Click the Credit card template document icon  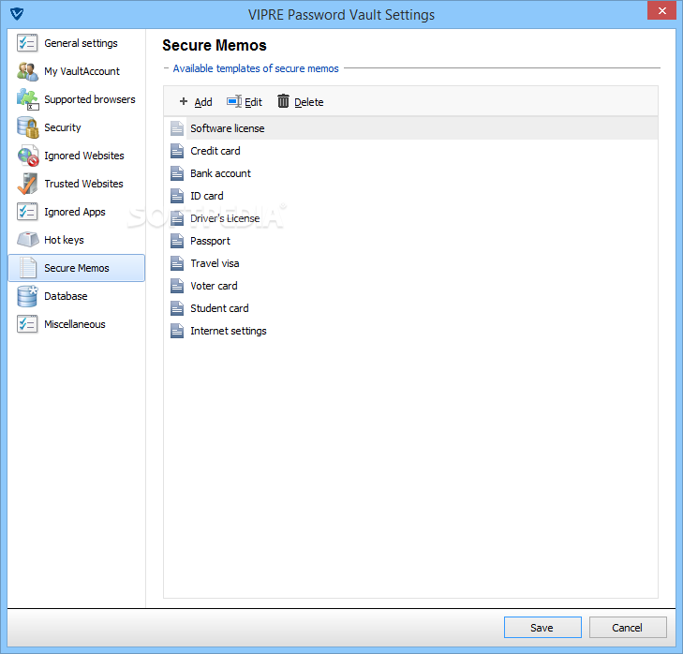click(x=177, y=151)
